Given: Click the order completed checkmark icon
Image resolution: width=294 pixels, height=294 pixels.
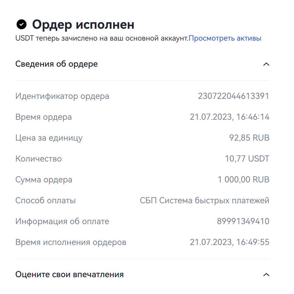Looking at the screenshot, I should [x=21, y=25].
